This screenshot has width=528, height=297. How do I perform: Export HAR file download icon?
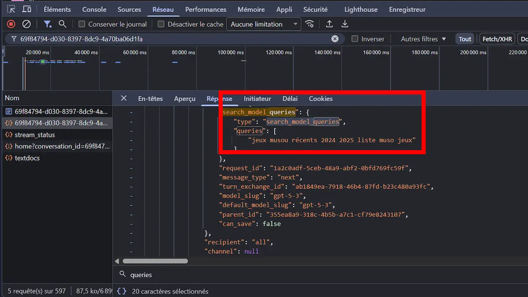tap(345, 24)
